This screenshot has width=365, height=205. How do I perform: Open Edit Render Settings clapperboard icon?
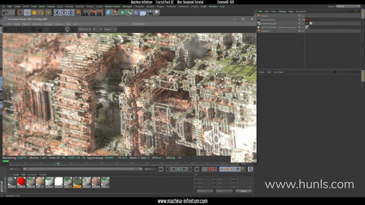point(100,13)
